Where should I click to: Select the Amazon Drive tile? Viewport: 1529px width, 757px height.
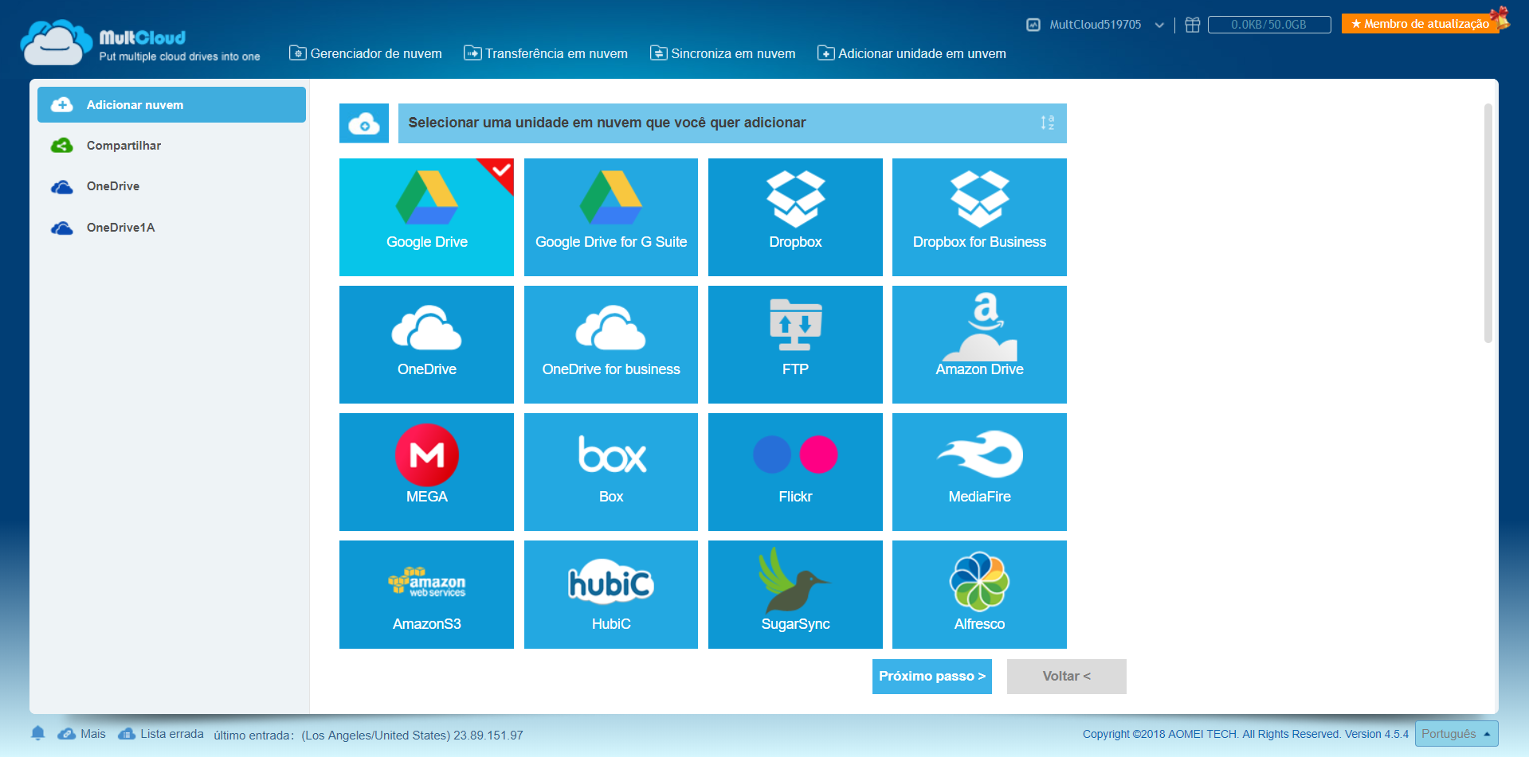[979, 345]
